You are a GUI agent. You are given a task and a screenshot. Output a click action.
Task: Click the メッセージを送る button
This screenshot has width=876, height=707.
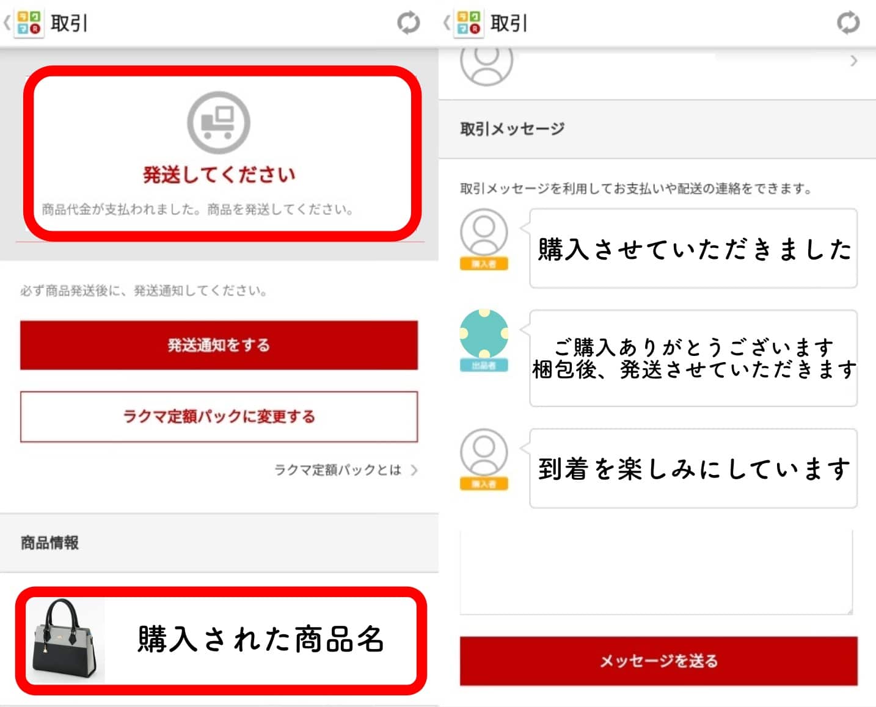coord(659,661)
